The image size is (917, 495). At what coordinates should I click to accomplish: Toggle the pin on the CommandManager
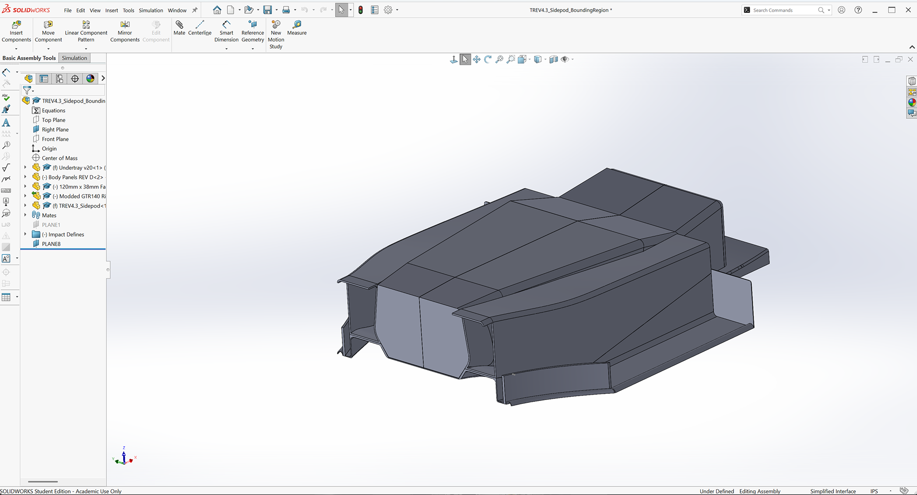195,10
